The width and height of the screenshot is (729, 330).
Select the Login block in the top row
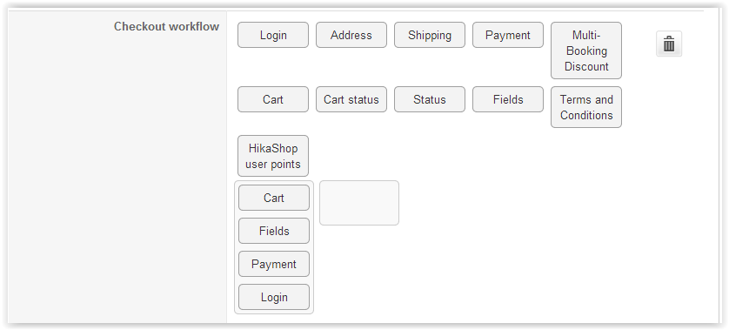pyautogui.click(x=273, y=35)
